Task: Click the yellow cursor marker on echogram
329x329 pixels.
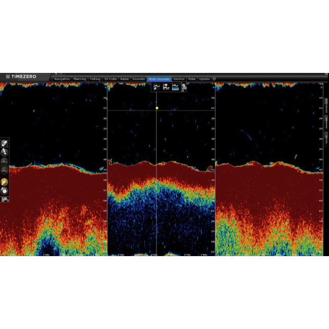Action: [157, 108]
